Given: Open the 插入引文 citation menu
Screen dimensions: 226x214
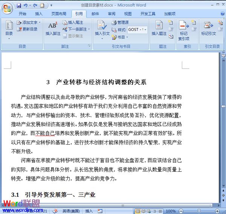Looking at the screenshot, I should coord(102,30).
